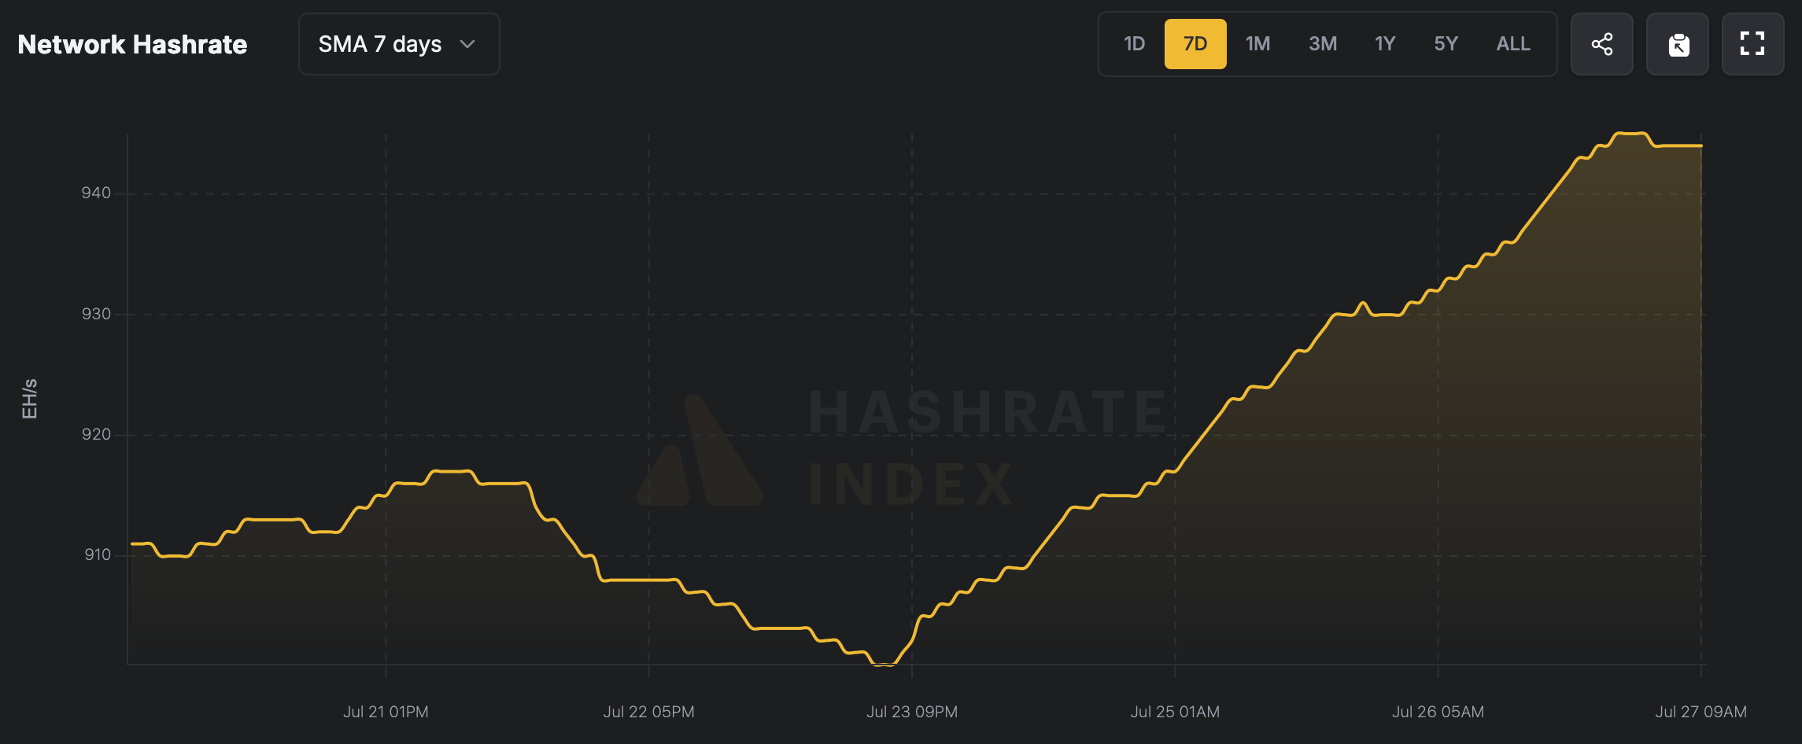The image size is (1802, 744).
Task: Click the chevron on the SMA selector
Action: click(x=467, y=45)
